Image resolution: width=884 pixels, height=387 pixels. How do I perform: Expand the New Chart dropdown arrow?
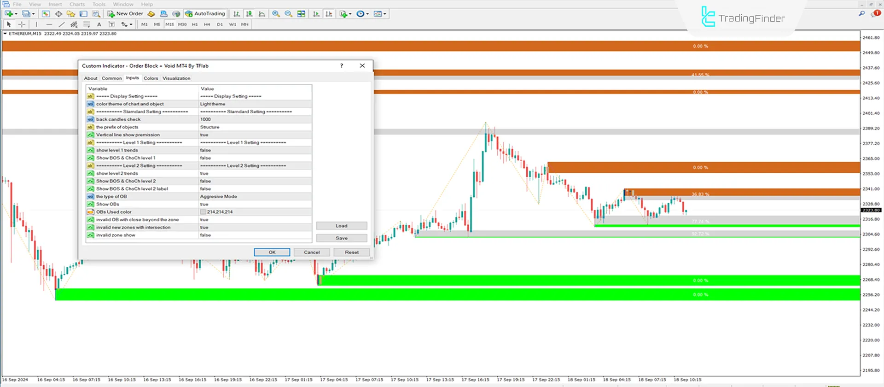pos(16,14)
